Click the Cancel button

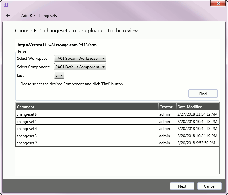[209, 186]
